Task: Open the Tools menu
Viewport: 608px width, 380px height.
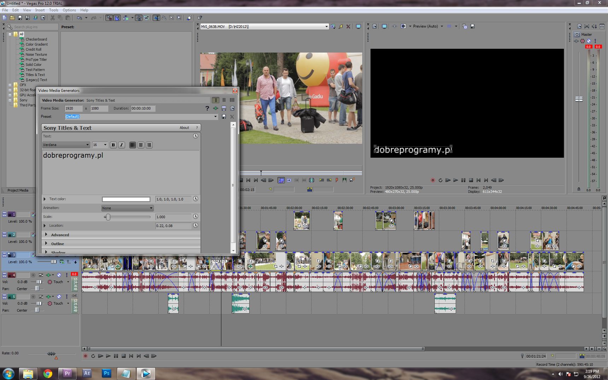Action: click(54, 10)
